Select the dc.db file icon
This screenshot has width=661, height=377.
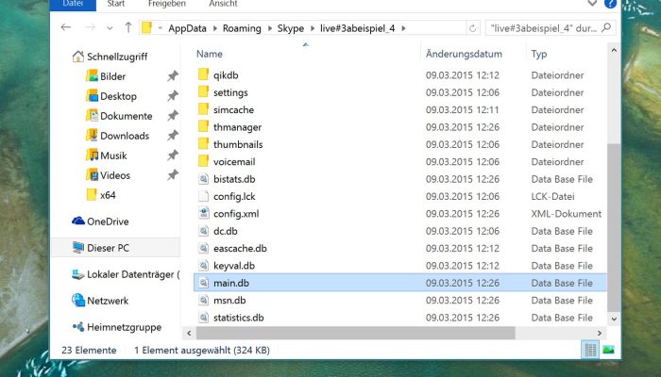coord(204,231)
